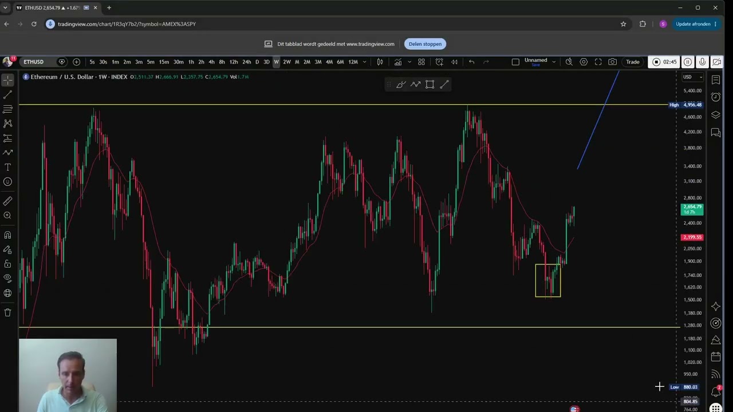Open chart settings gear icon

pyautogui.click(x=584, y=62)
